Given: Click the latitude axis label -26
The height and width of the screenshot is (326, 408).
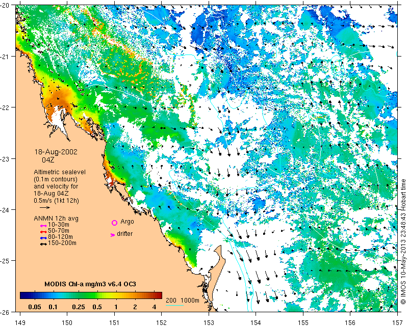Looking at the screenshot, I should (x=5, y=312).
